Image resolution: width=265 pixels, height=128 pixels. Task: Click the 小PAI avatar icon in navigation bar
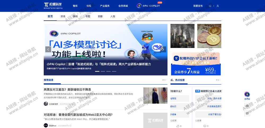139,6
